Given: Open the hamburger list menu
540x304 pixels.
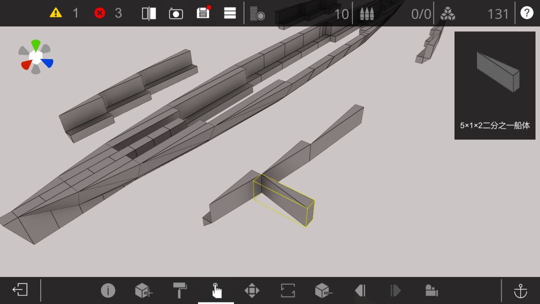Looking at the screenshot, I should coord(229,13).
